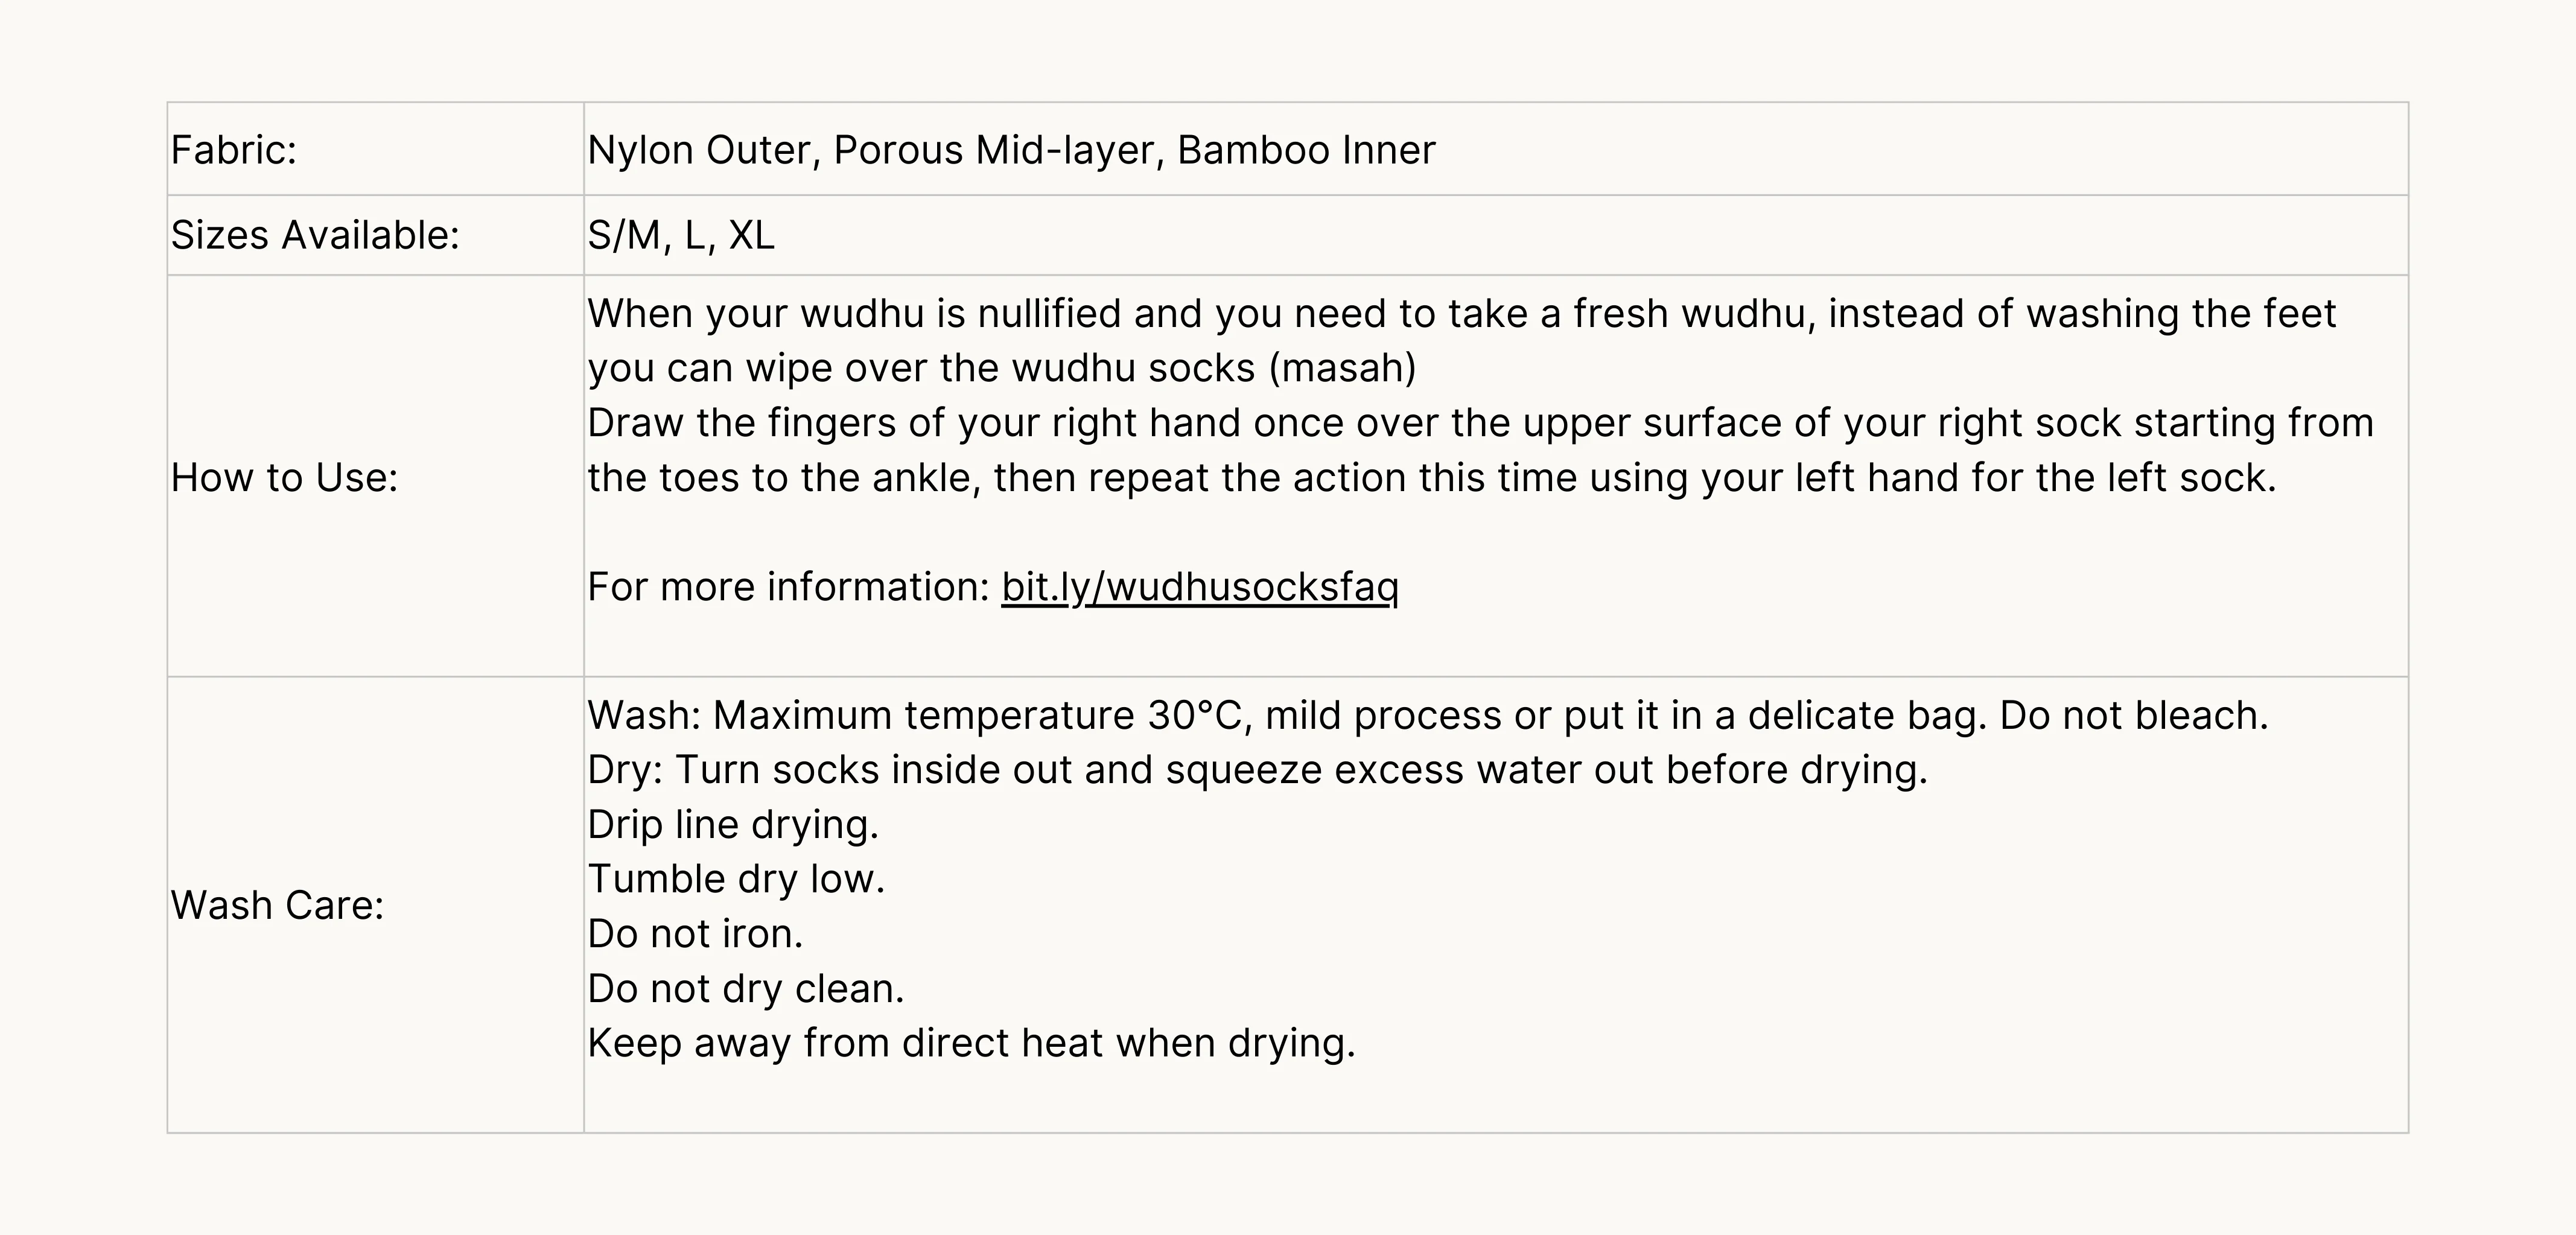Click the "Draw the fingers of your right hand" line
This screenshot has width=2576, height=1235.
[1480, 423]
